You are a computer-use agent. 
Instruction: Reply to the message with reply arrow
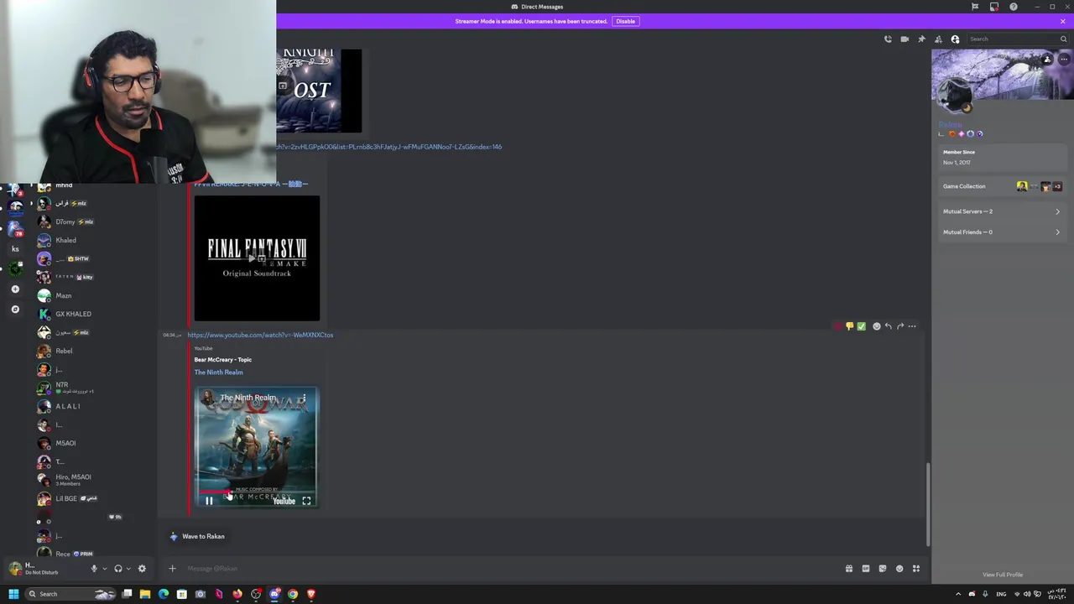tap(889, 326)
